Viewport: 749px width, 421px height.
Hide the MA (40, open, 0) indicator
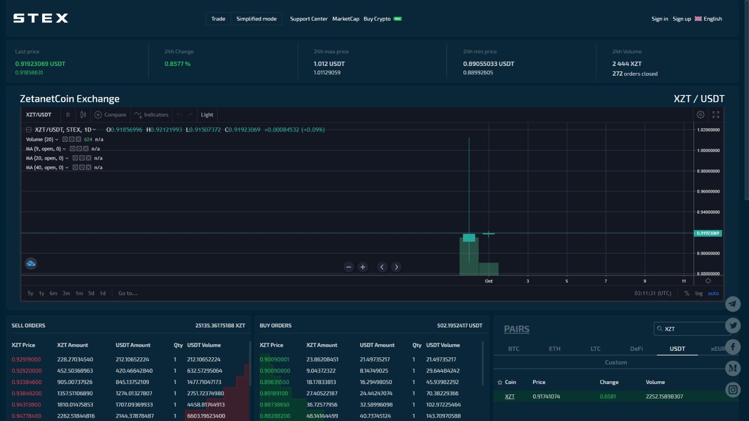coord(75,167)
